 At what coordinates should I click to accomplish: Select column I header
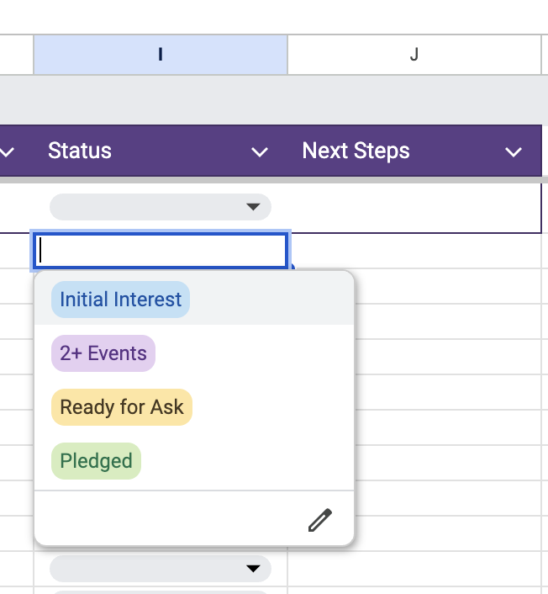(x=161, y=55)
